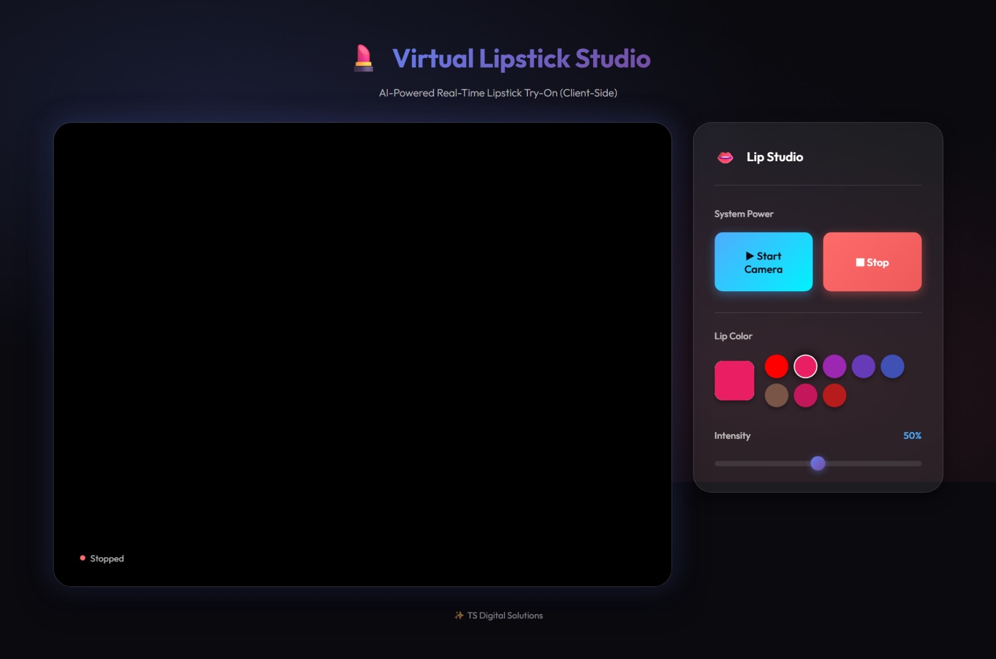Choose the dark red swatch in second row
This screenshot has height=659, width=996.
[x=834, y=395]
